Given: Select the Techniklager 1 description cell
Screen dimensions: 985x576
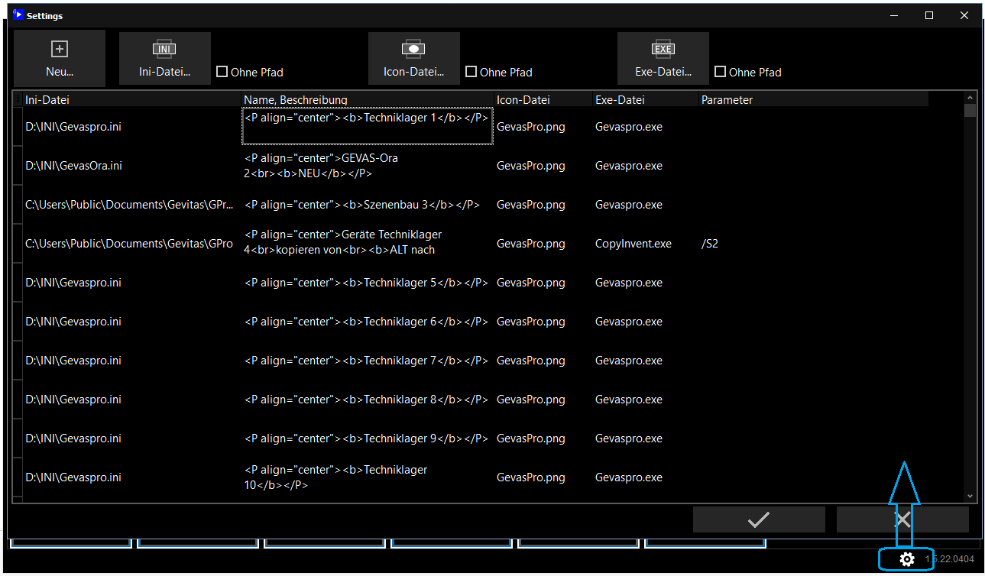Looking at the screenshot, I should 368,126.
